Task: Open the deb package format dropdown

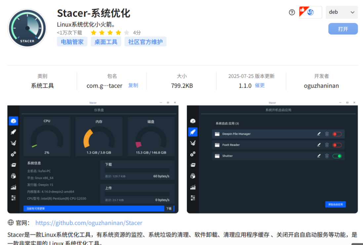Action: point(342,12)
